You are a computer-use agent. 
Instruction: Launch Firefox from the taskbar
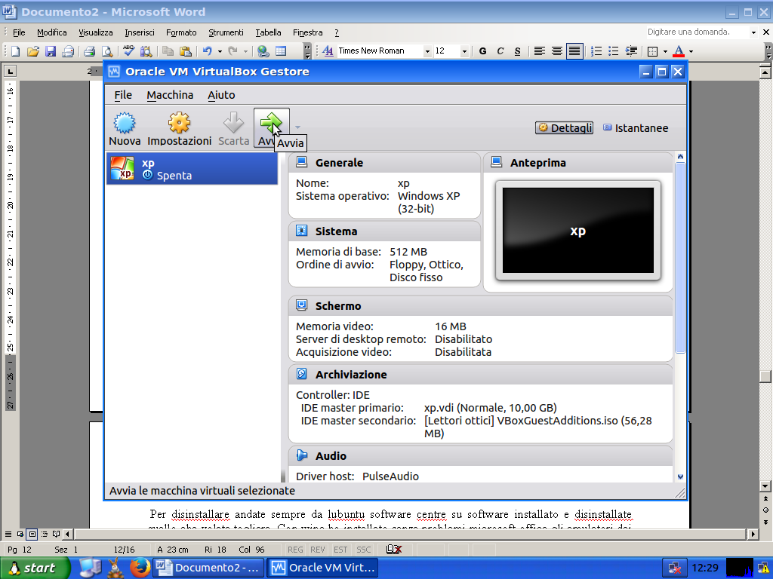(x=138, y=567)
